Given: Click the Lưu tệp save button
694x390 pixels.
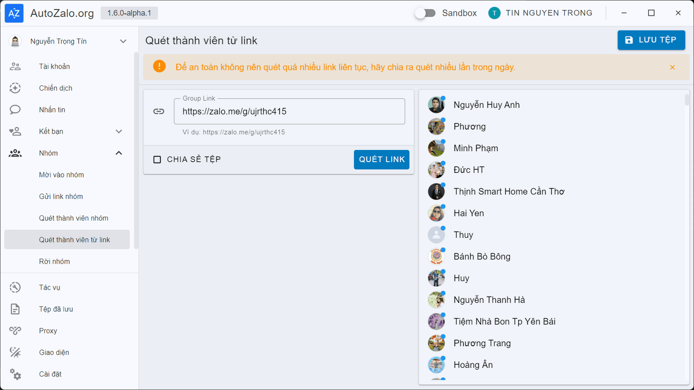Looking at the screenshot, I should click(x=651, y=40).
